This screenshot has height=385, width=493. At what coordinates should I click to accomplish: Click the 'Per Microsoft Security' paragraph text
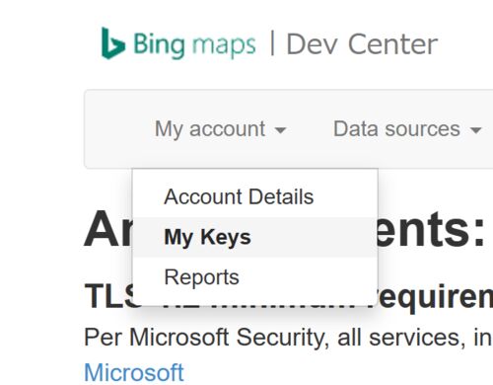(x=288, y=338)
